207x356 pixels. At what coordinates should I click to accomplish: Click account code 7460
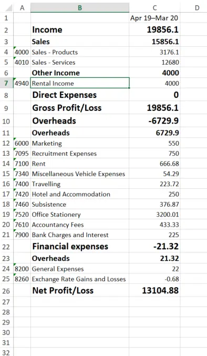pos(22,205)
